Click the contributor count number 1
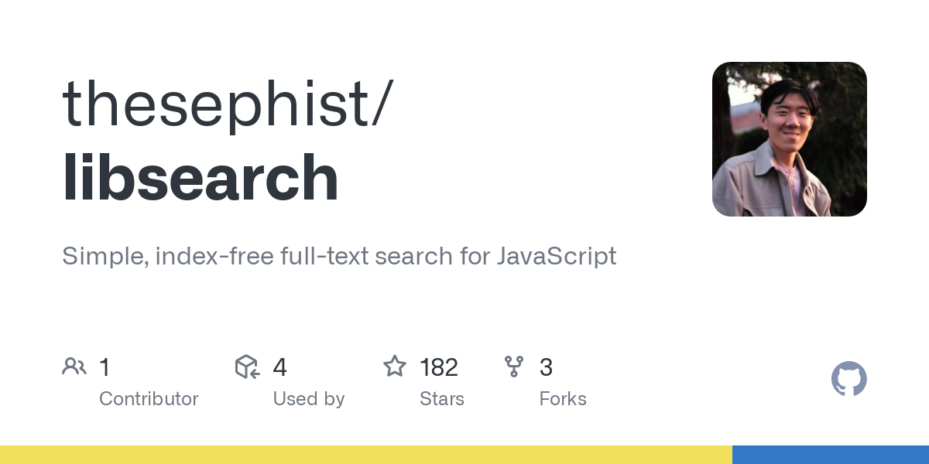929x464 pixels. tap(105, 367)
